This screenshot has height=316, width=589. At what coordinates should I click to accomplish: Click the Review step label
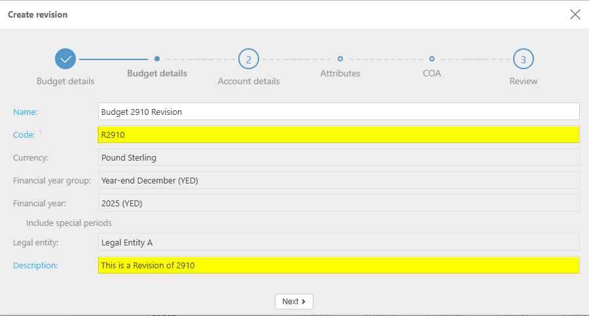pos(523,82)
